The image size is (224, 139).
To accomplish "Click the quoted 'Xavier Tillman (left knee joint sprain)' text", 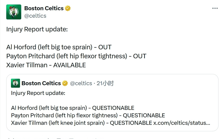I will pyautogui.click(x=58, y=123).
